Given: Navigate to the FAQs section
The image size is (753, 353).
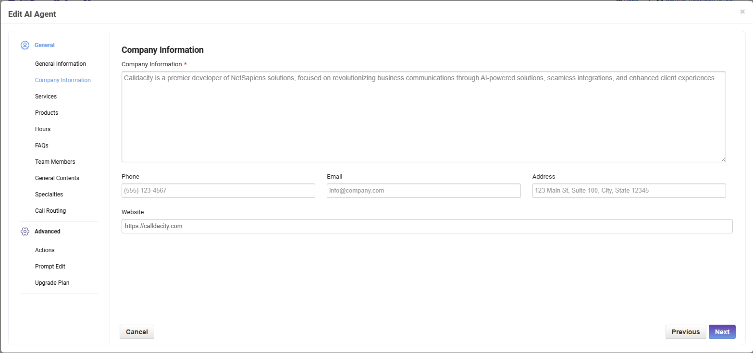Looking at the screenshot, I should pyautogui.click(x=42, y=146).
